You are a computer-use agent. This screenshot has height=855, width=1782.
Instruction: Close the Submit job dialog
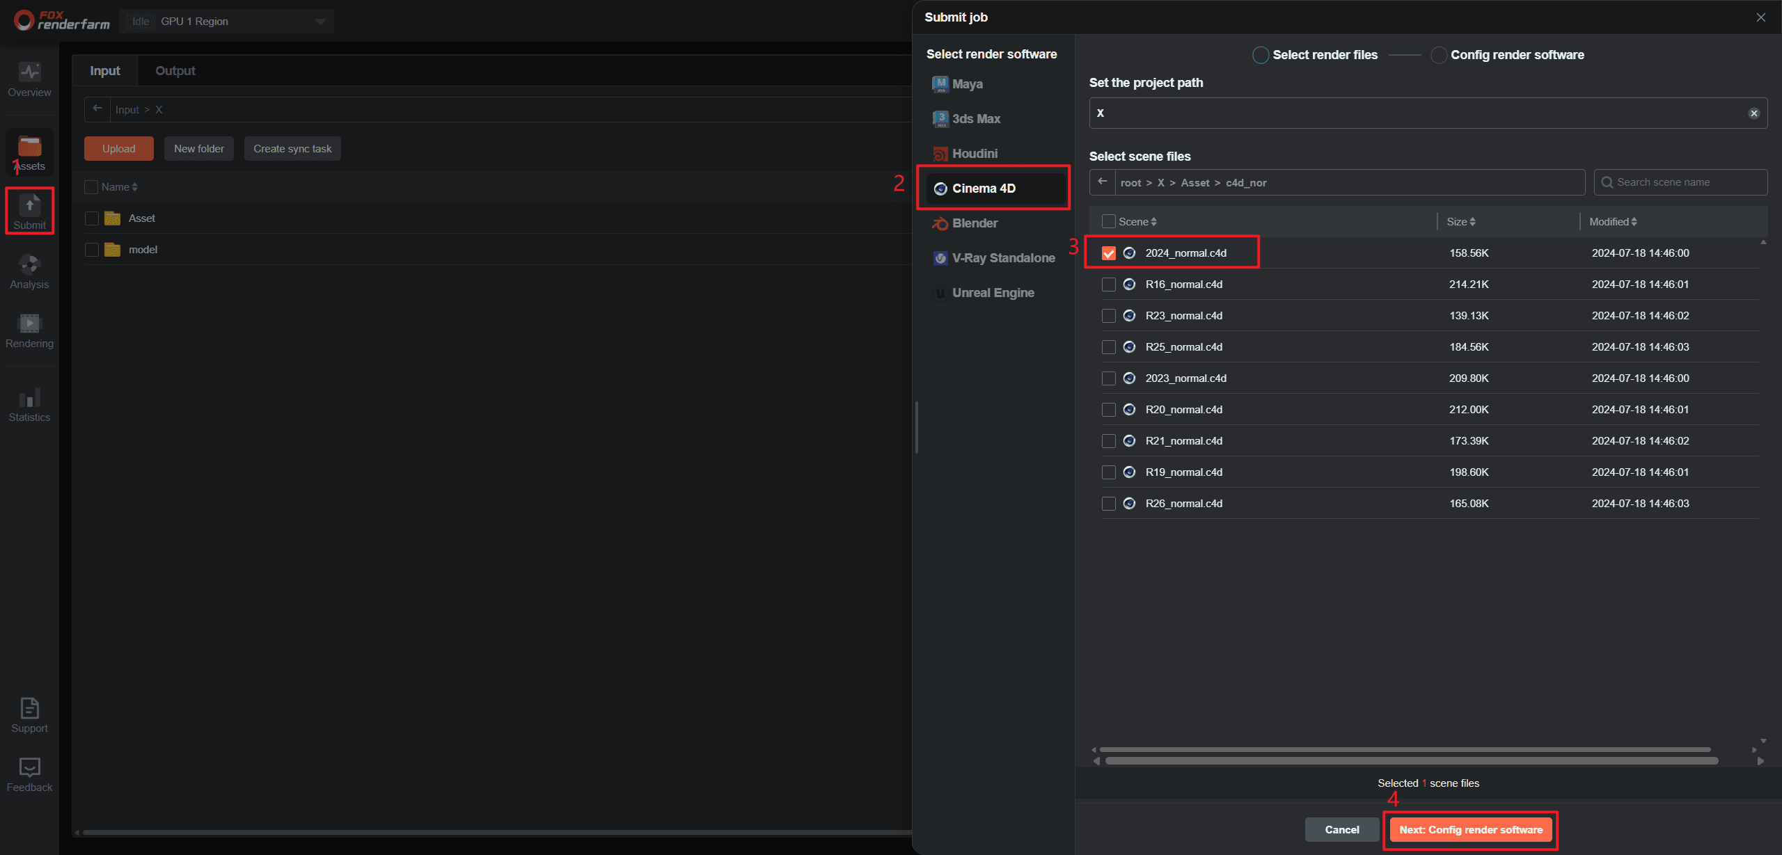pos(1760,17)
